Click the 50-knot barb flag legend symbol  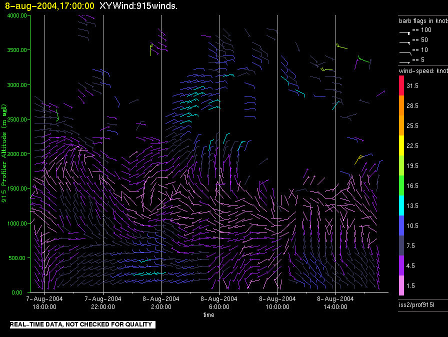[404, 43]
